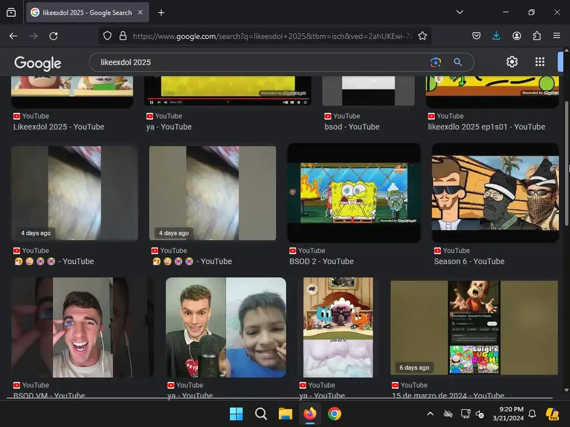Open the Google apps grid
This screenshot has width=570, height=427.
540,62
